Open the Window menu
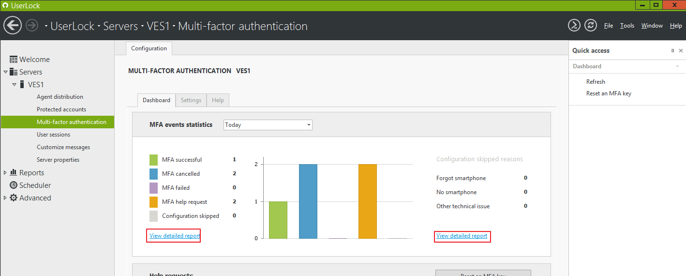686x276 pixels. point(652,26)
